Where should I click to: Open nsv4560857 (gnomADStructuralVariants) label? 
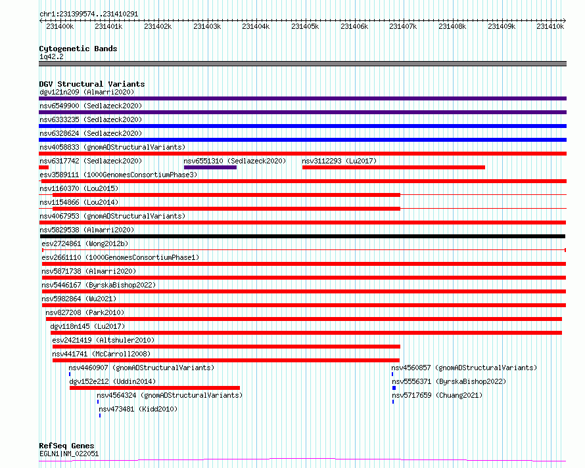coord(464,368)
